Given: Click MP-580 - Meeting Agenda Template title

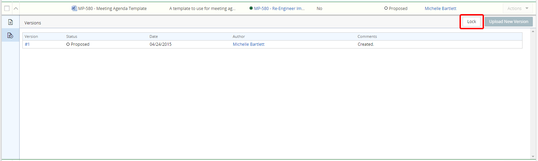Looking at the screenshot, I should (112, 9).
